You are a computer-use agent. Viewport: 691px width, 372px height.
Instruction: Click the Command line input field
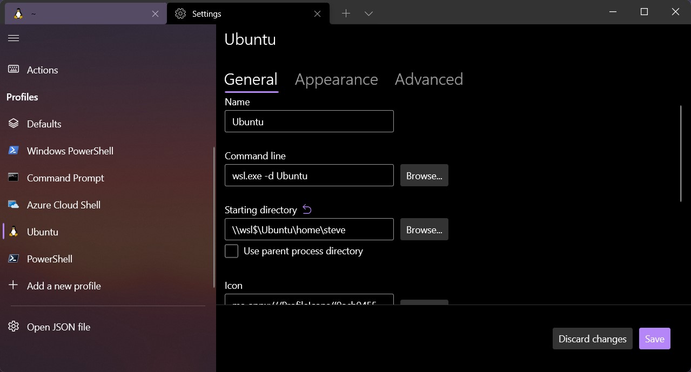click(309, 175)
